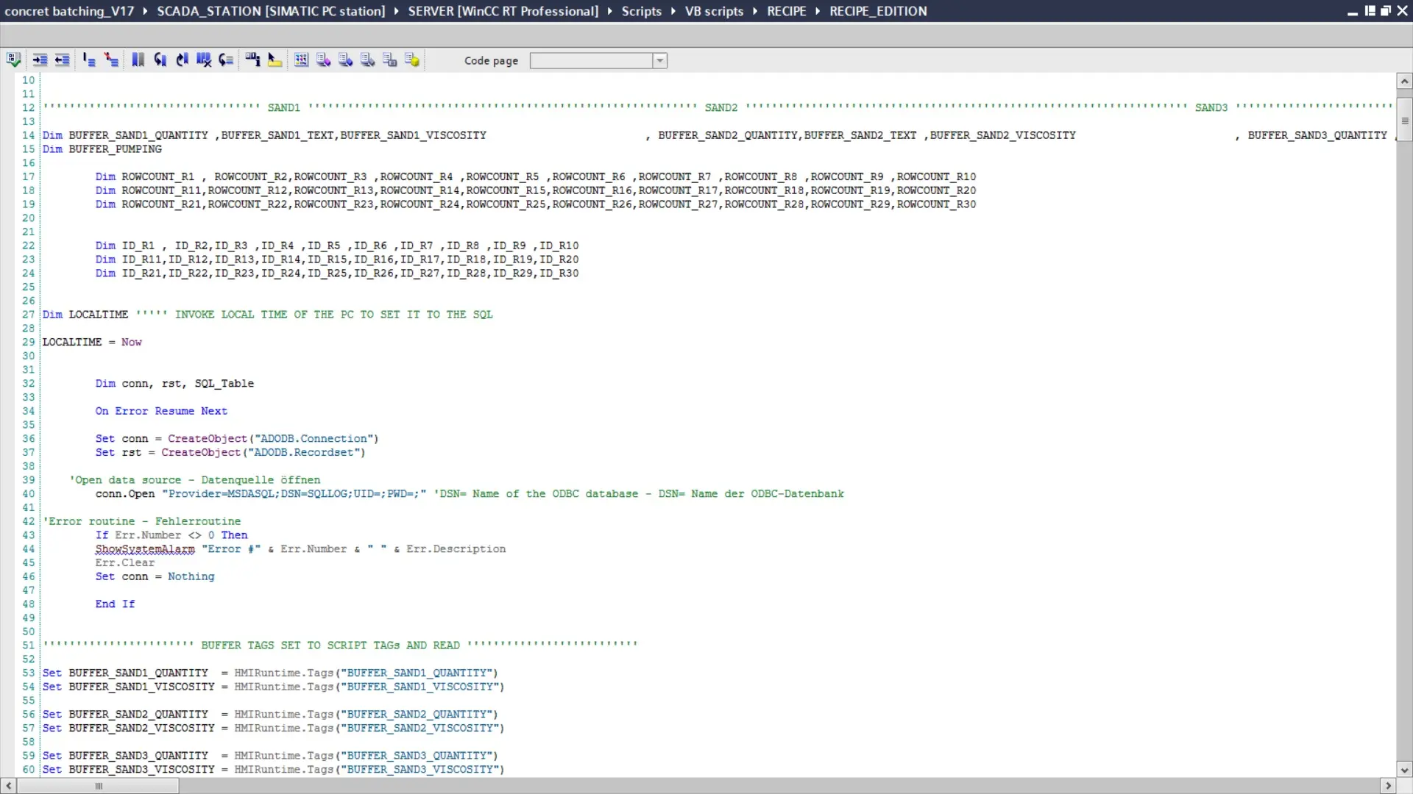1413x794 pixels.
Task: Go to next bookmark icon
Action: 182,60
